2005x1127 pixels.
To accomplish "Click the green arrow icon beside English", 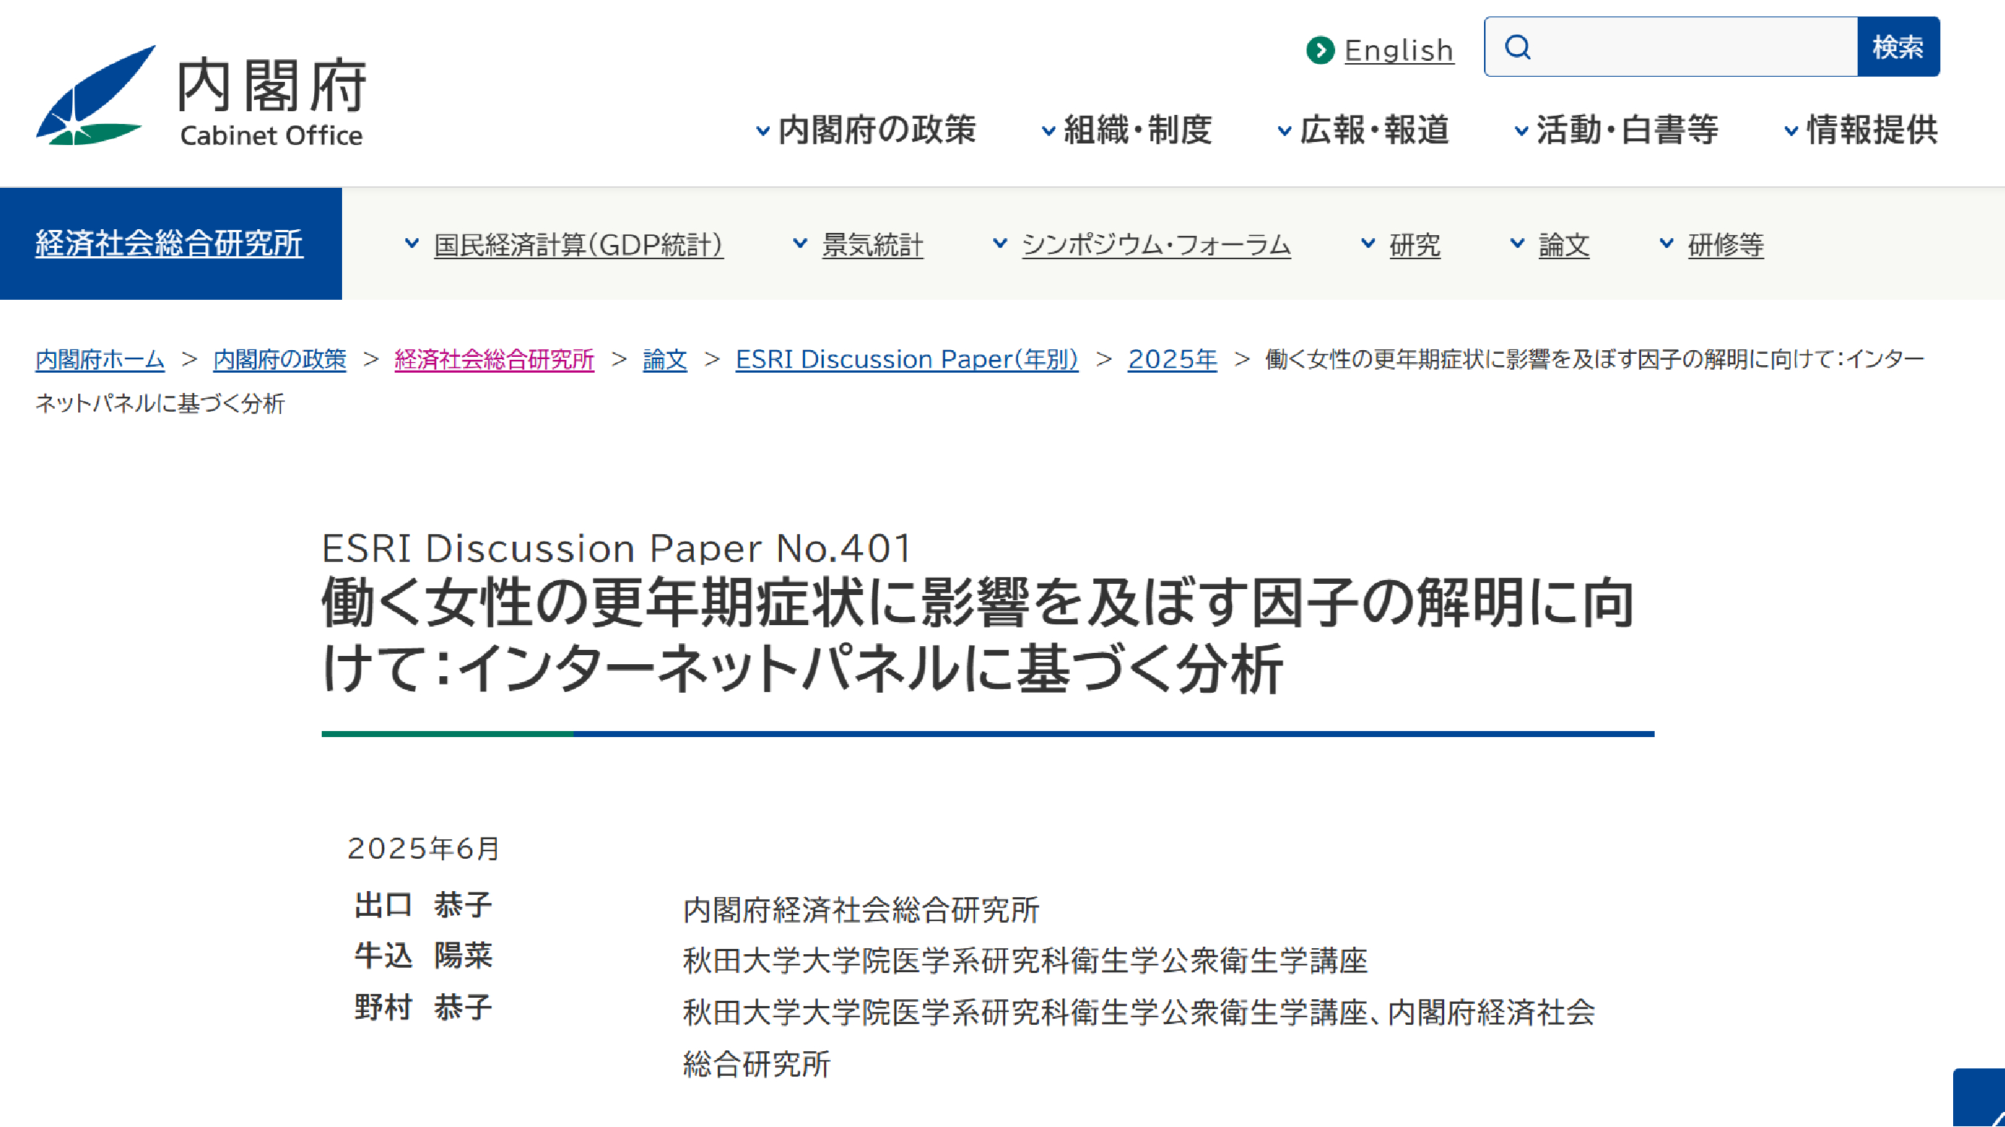I will 1319,50.
